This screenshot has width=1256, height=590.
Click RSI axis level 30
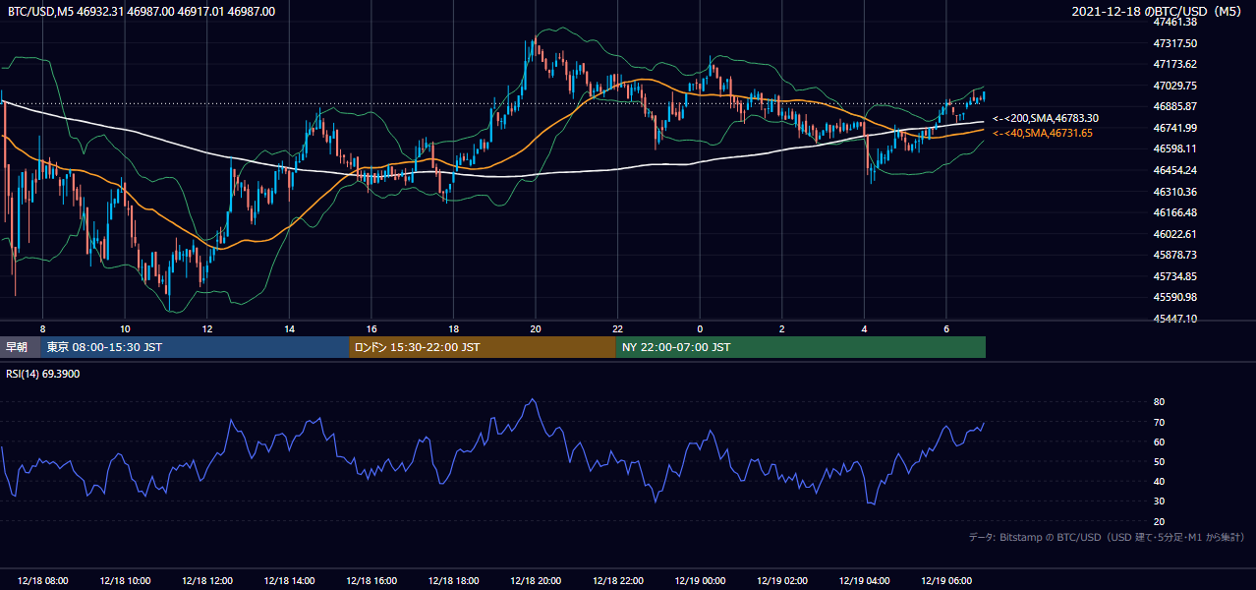tap(1159, 501)
